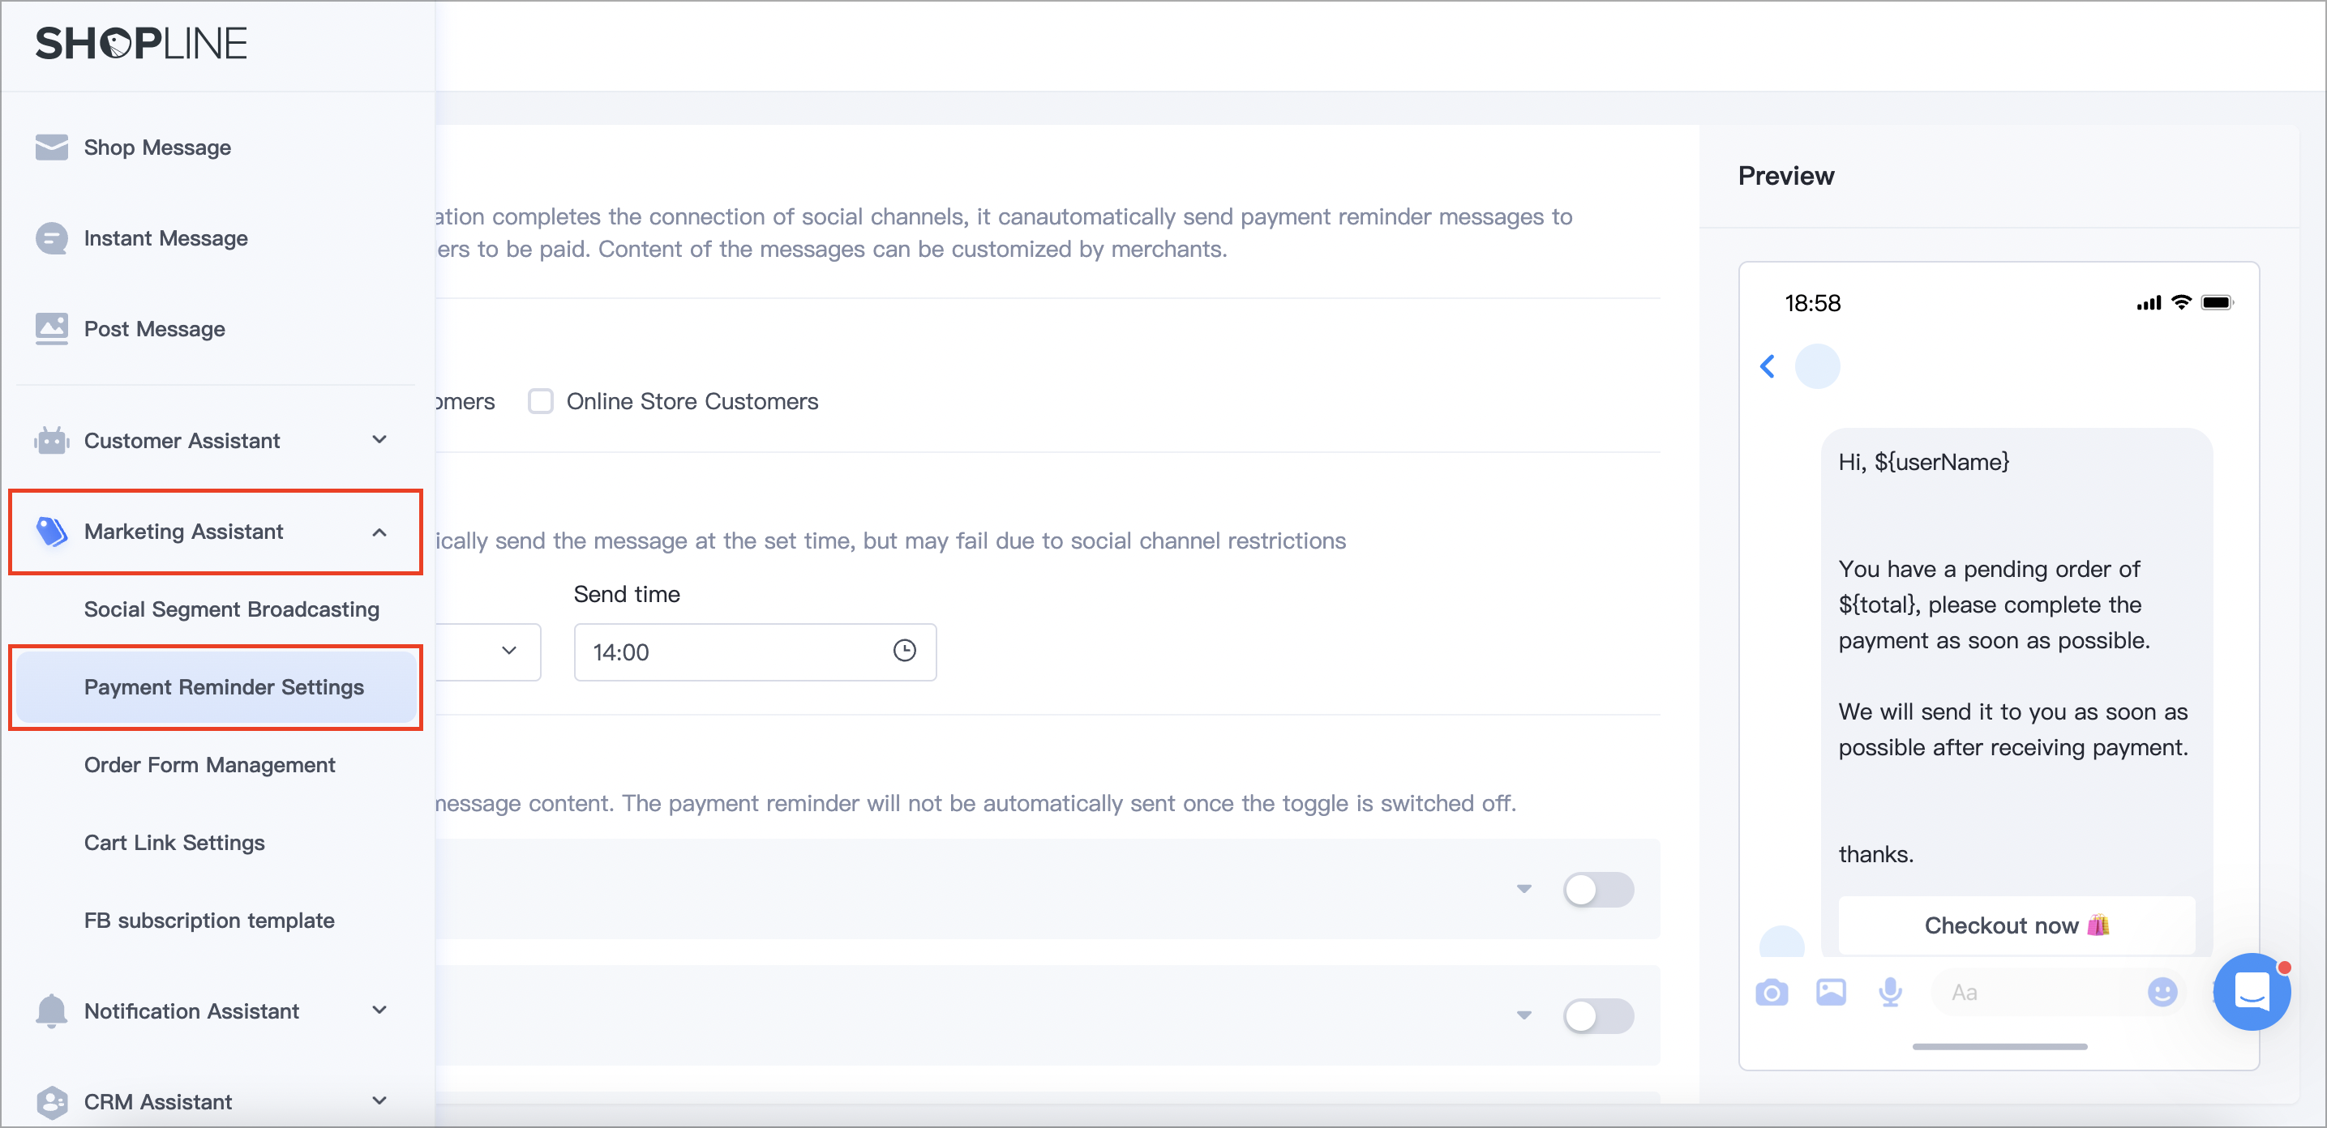The image size is (2327, 1128).
Task: Click the 18:58 time in preview
Action: [1812, 302]
